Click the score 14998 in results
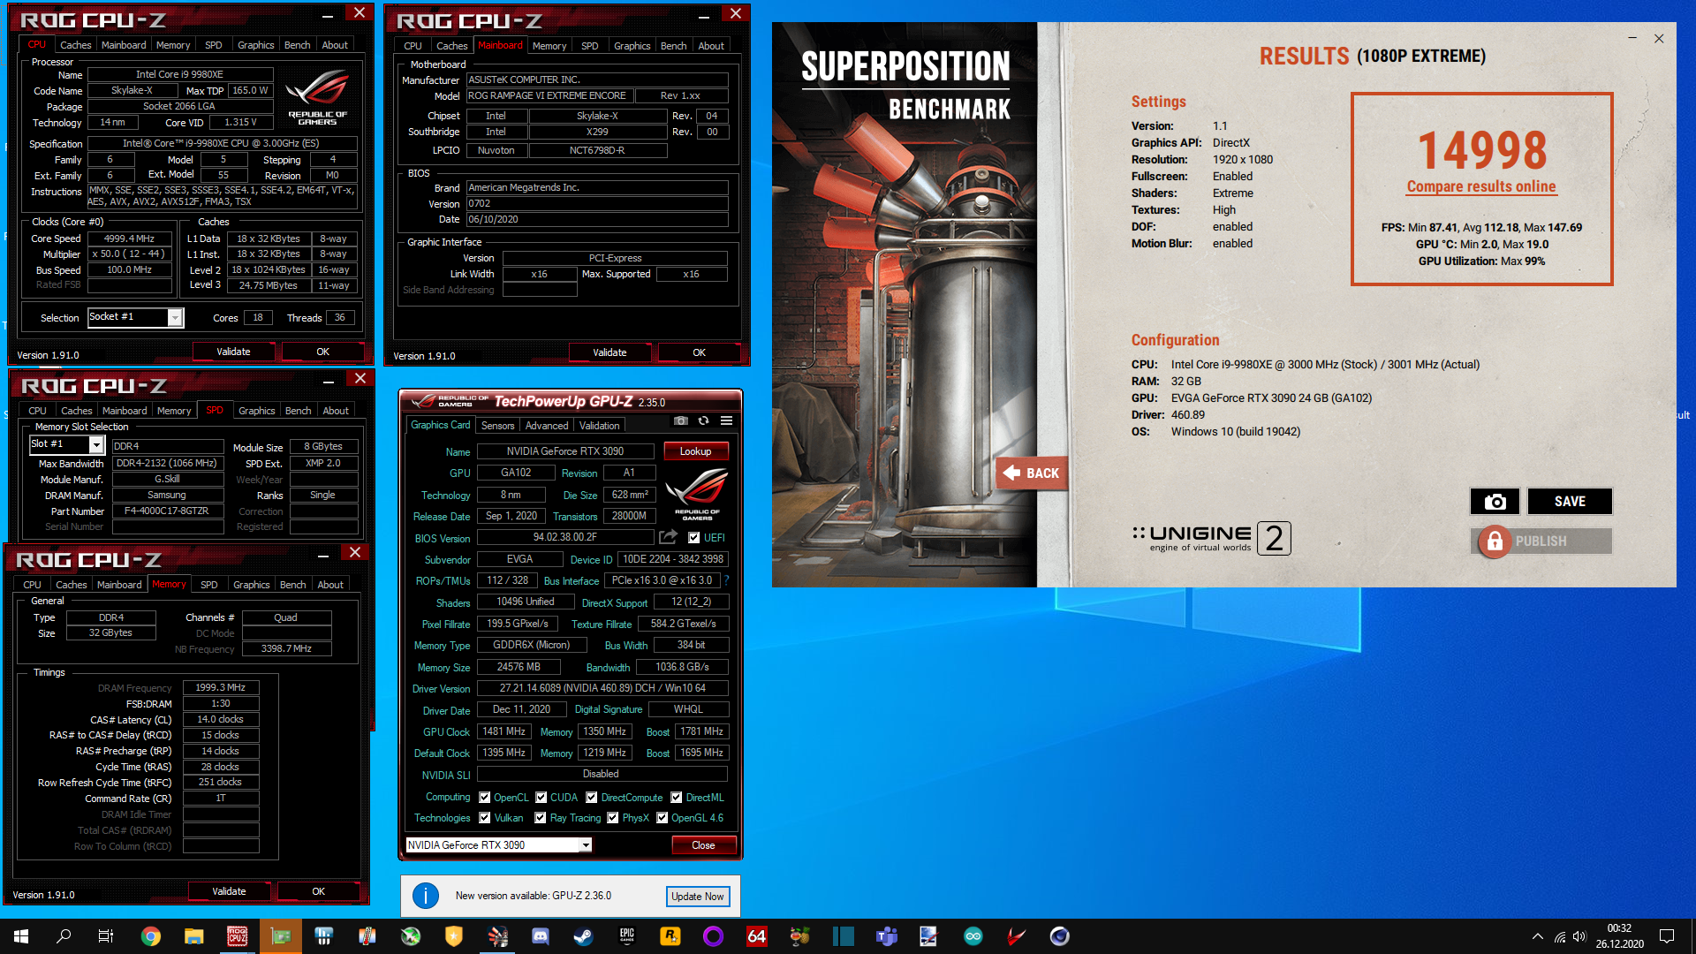 click(1481, 149)
